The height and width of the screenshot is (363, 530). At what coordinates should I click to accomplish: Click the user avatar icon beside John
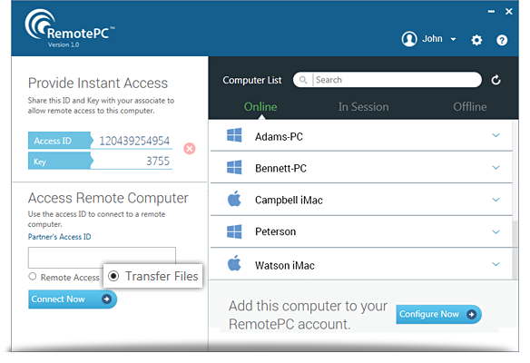click(409, 39)
